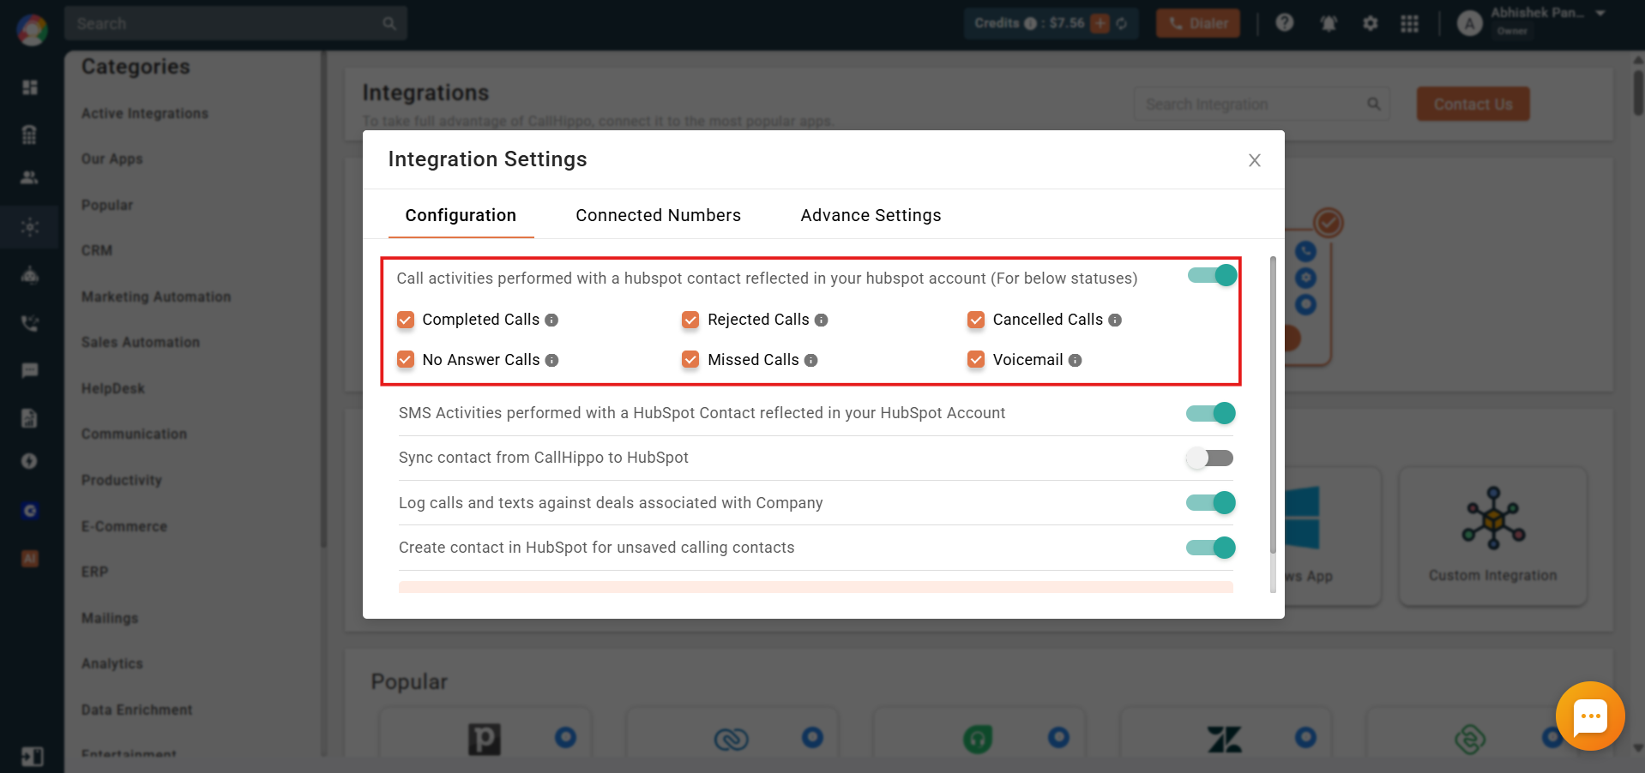The height and width of the screenshot is (773, 1645).
Task: Click the Dialer button
Action: coord(1197,23)
